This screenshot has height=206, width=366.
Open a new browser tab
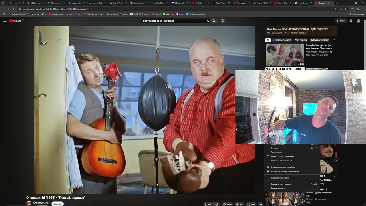(x=337, y=3)
